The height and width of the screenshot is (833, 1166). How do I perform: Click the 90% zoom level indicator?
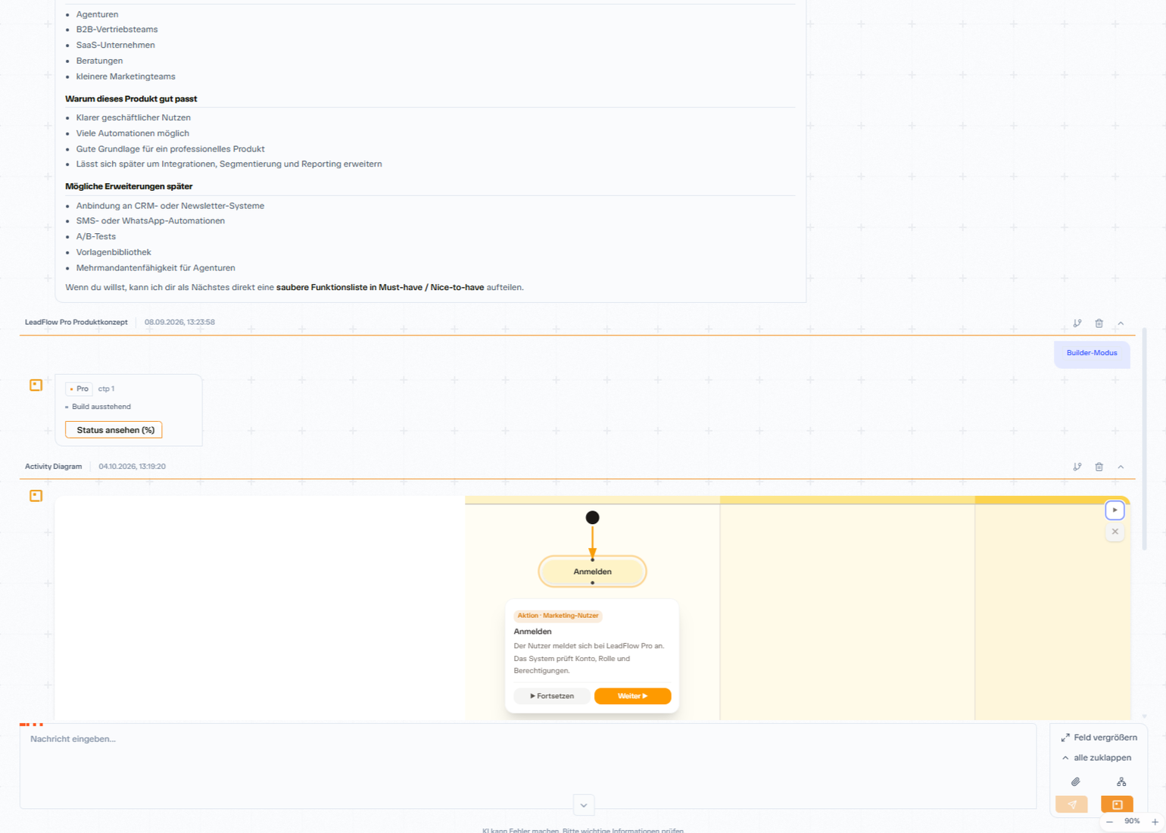point(1132,821)
